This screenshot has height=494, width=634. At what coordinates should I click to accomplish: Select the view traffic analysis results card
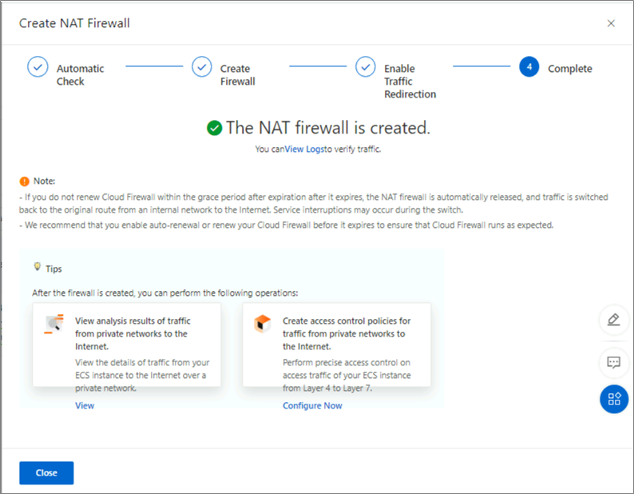pos(127,345)
